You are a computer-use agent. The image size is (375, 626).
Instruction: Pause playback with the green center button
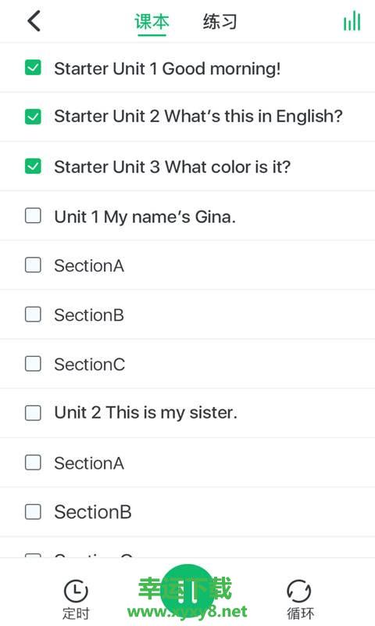coord(187,592)
